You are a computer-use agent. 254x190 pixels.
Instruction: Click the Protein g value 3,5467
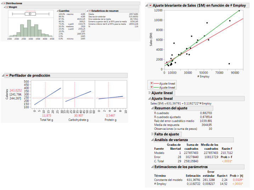point(111,116)
